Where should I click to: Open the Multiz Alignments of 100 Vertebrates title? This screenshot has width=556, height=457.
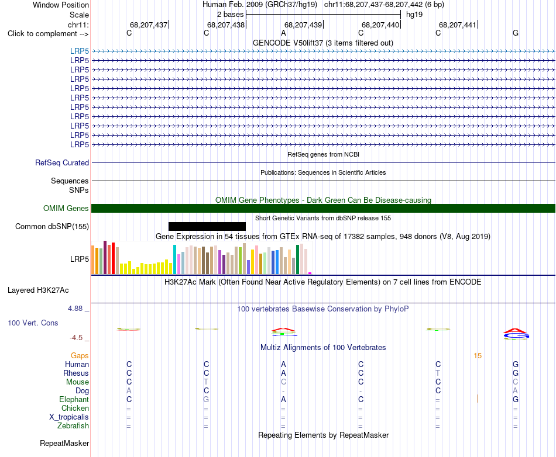click(x=323, y=348)
